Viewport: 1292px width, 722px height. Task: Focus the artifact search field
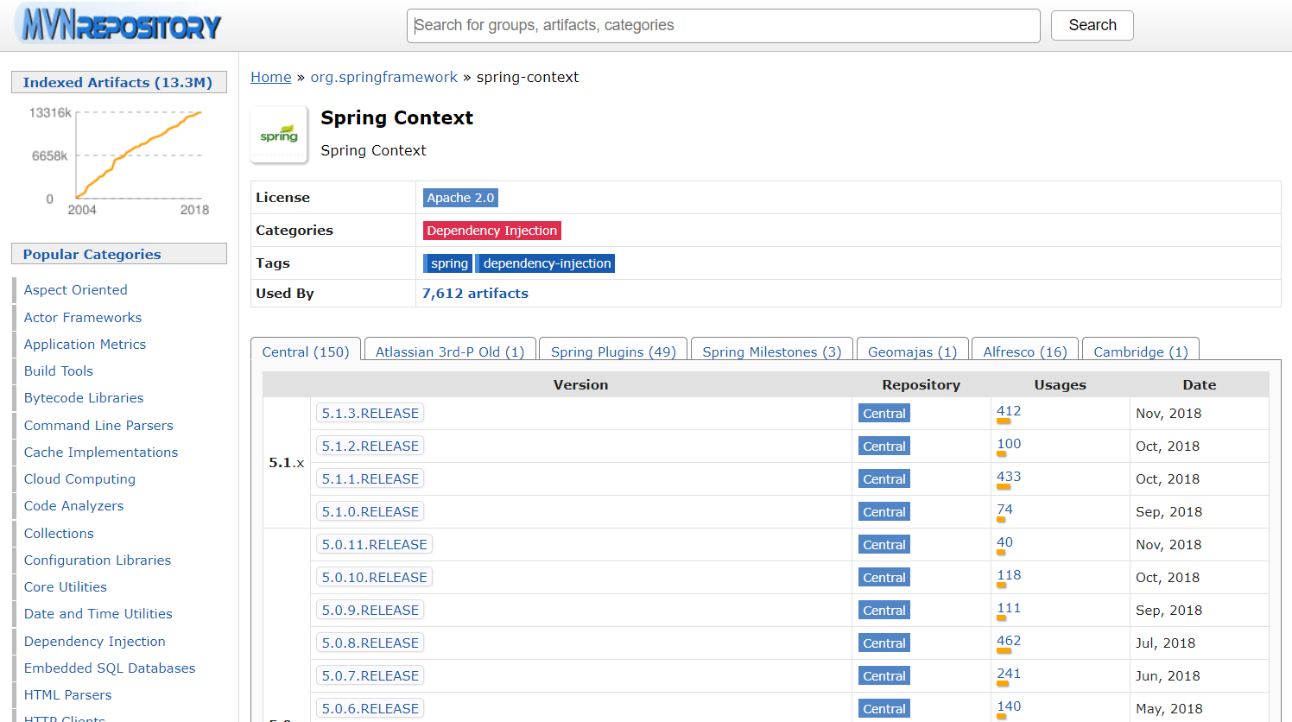723,26
